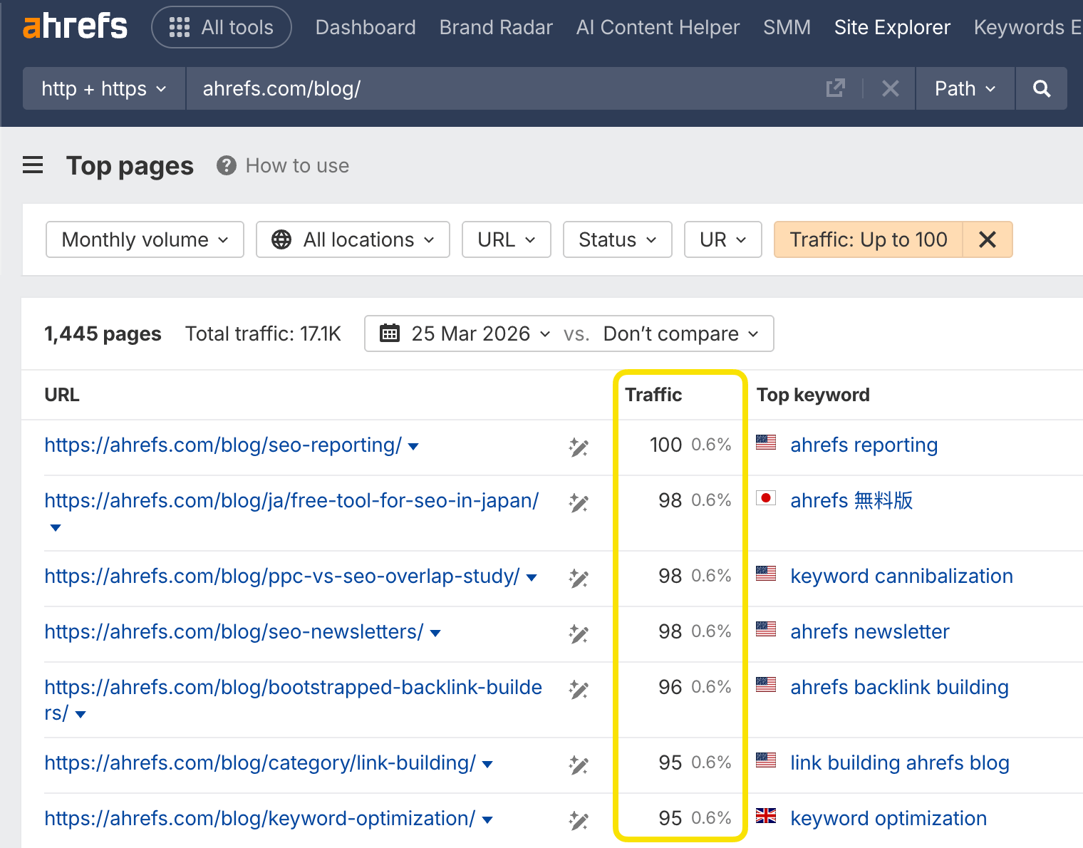Open the http + https protocol dropdown
The image size is (1083, 848).
[103, 88]
